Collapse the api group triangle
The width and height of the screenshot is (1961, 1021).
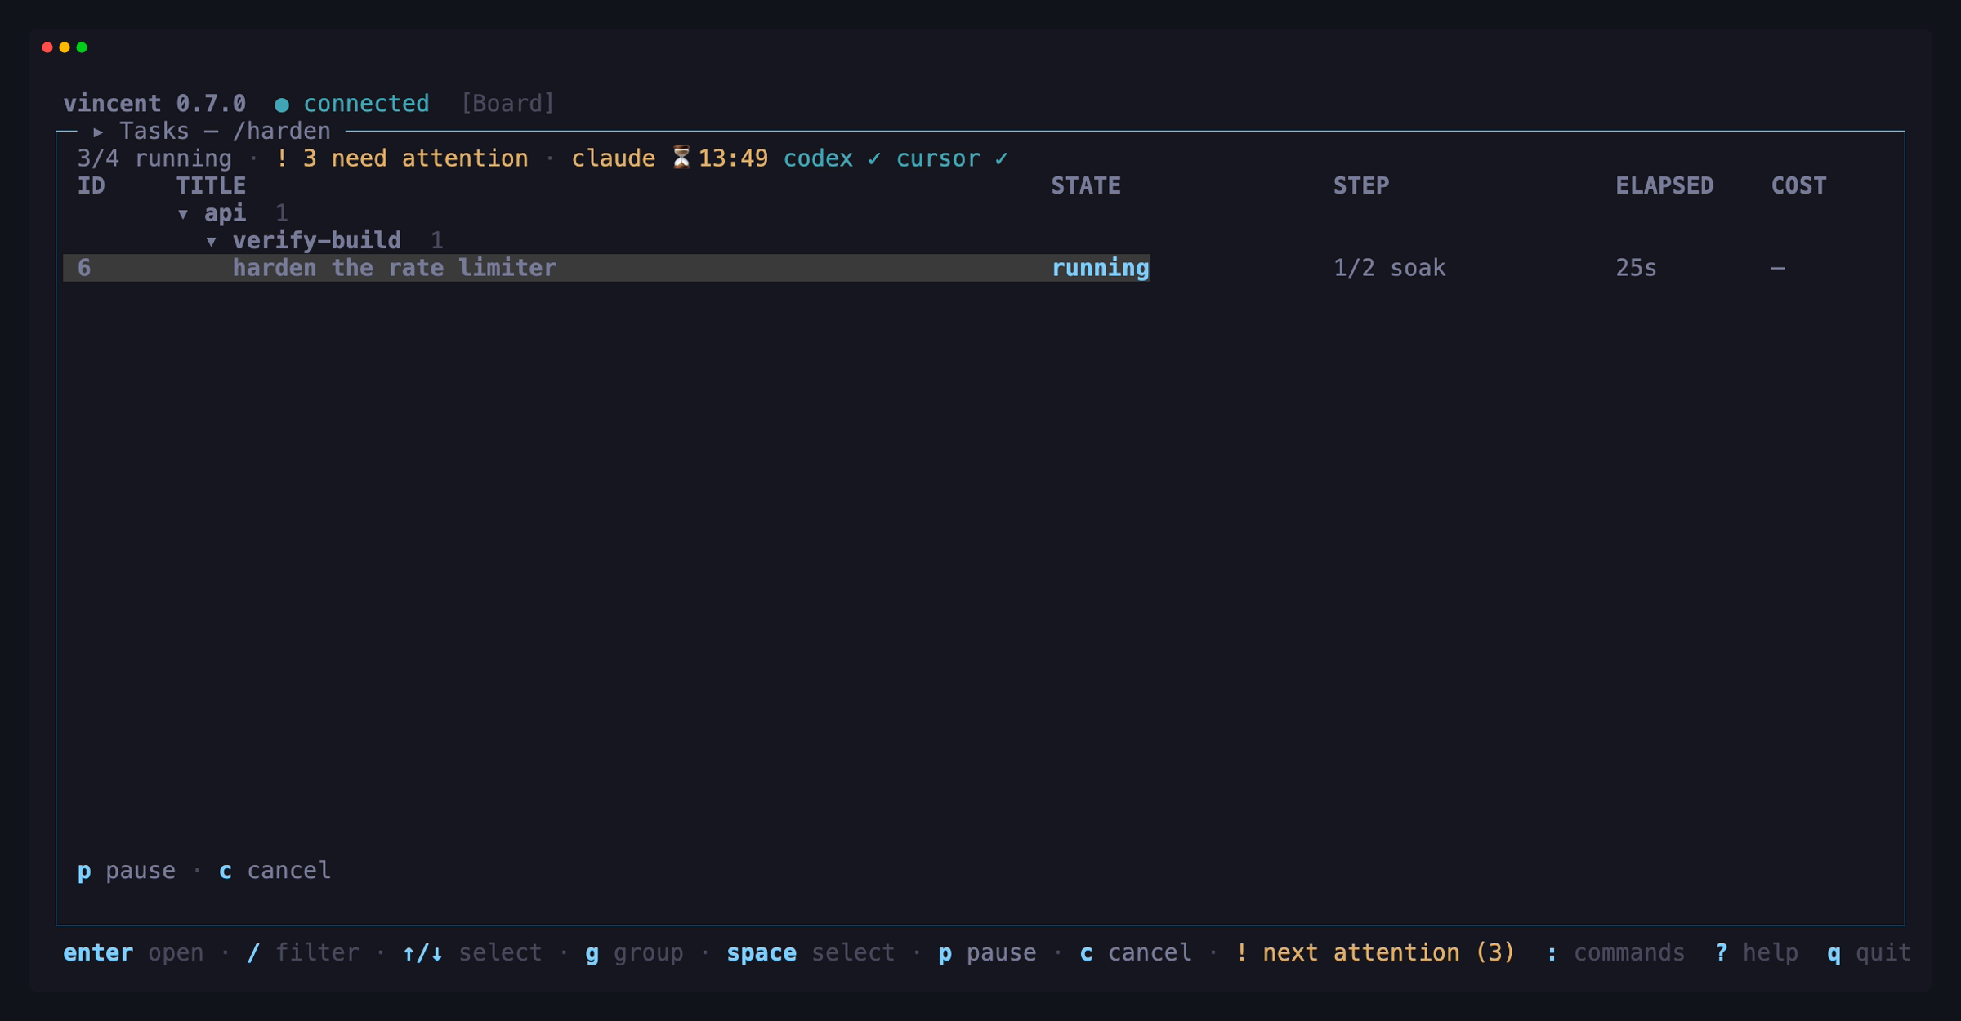[183, 214]
